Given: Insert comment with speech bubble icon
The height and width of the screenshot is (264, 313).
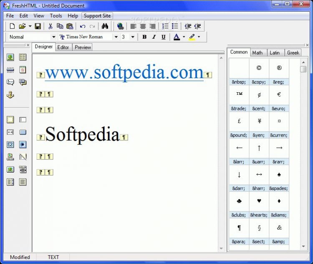Looking at the screenshot, I should point(10,82).
